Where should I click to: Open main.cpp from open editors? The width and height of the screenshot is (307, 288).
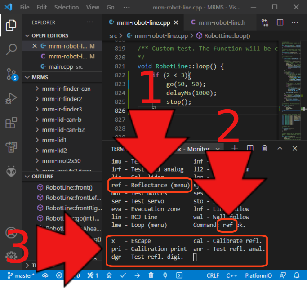(61, 67)
